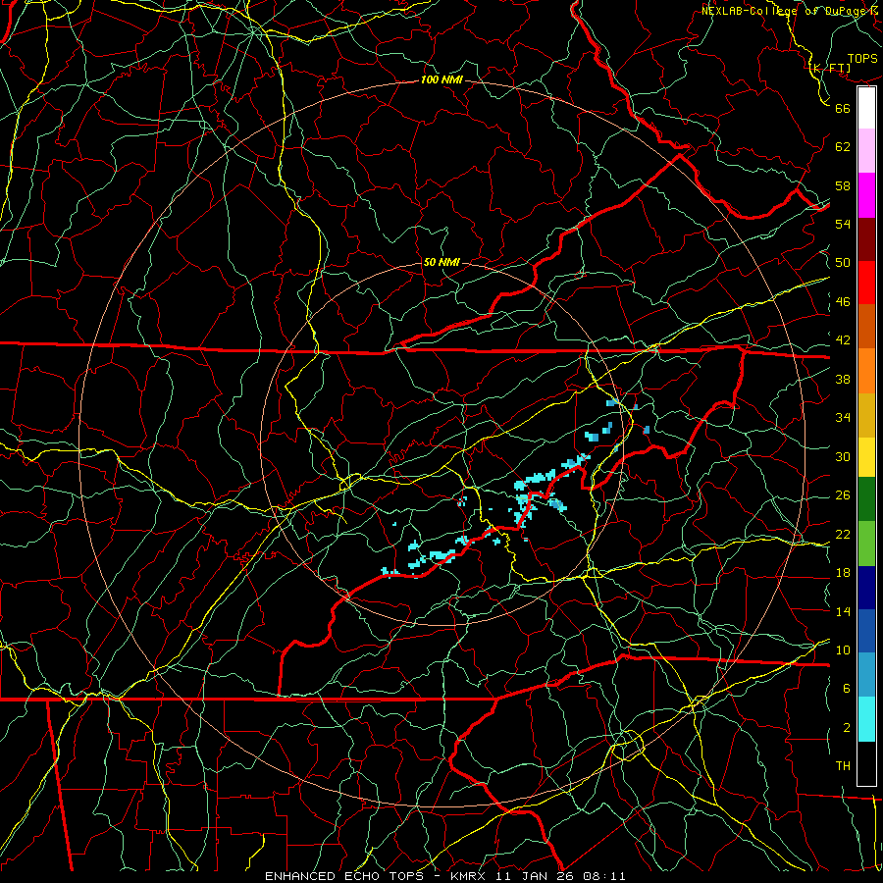Screen dimensions: 883x883
Task: Click the "100 NMI" range ring label
Action: (x=441, y=80)
